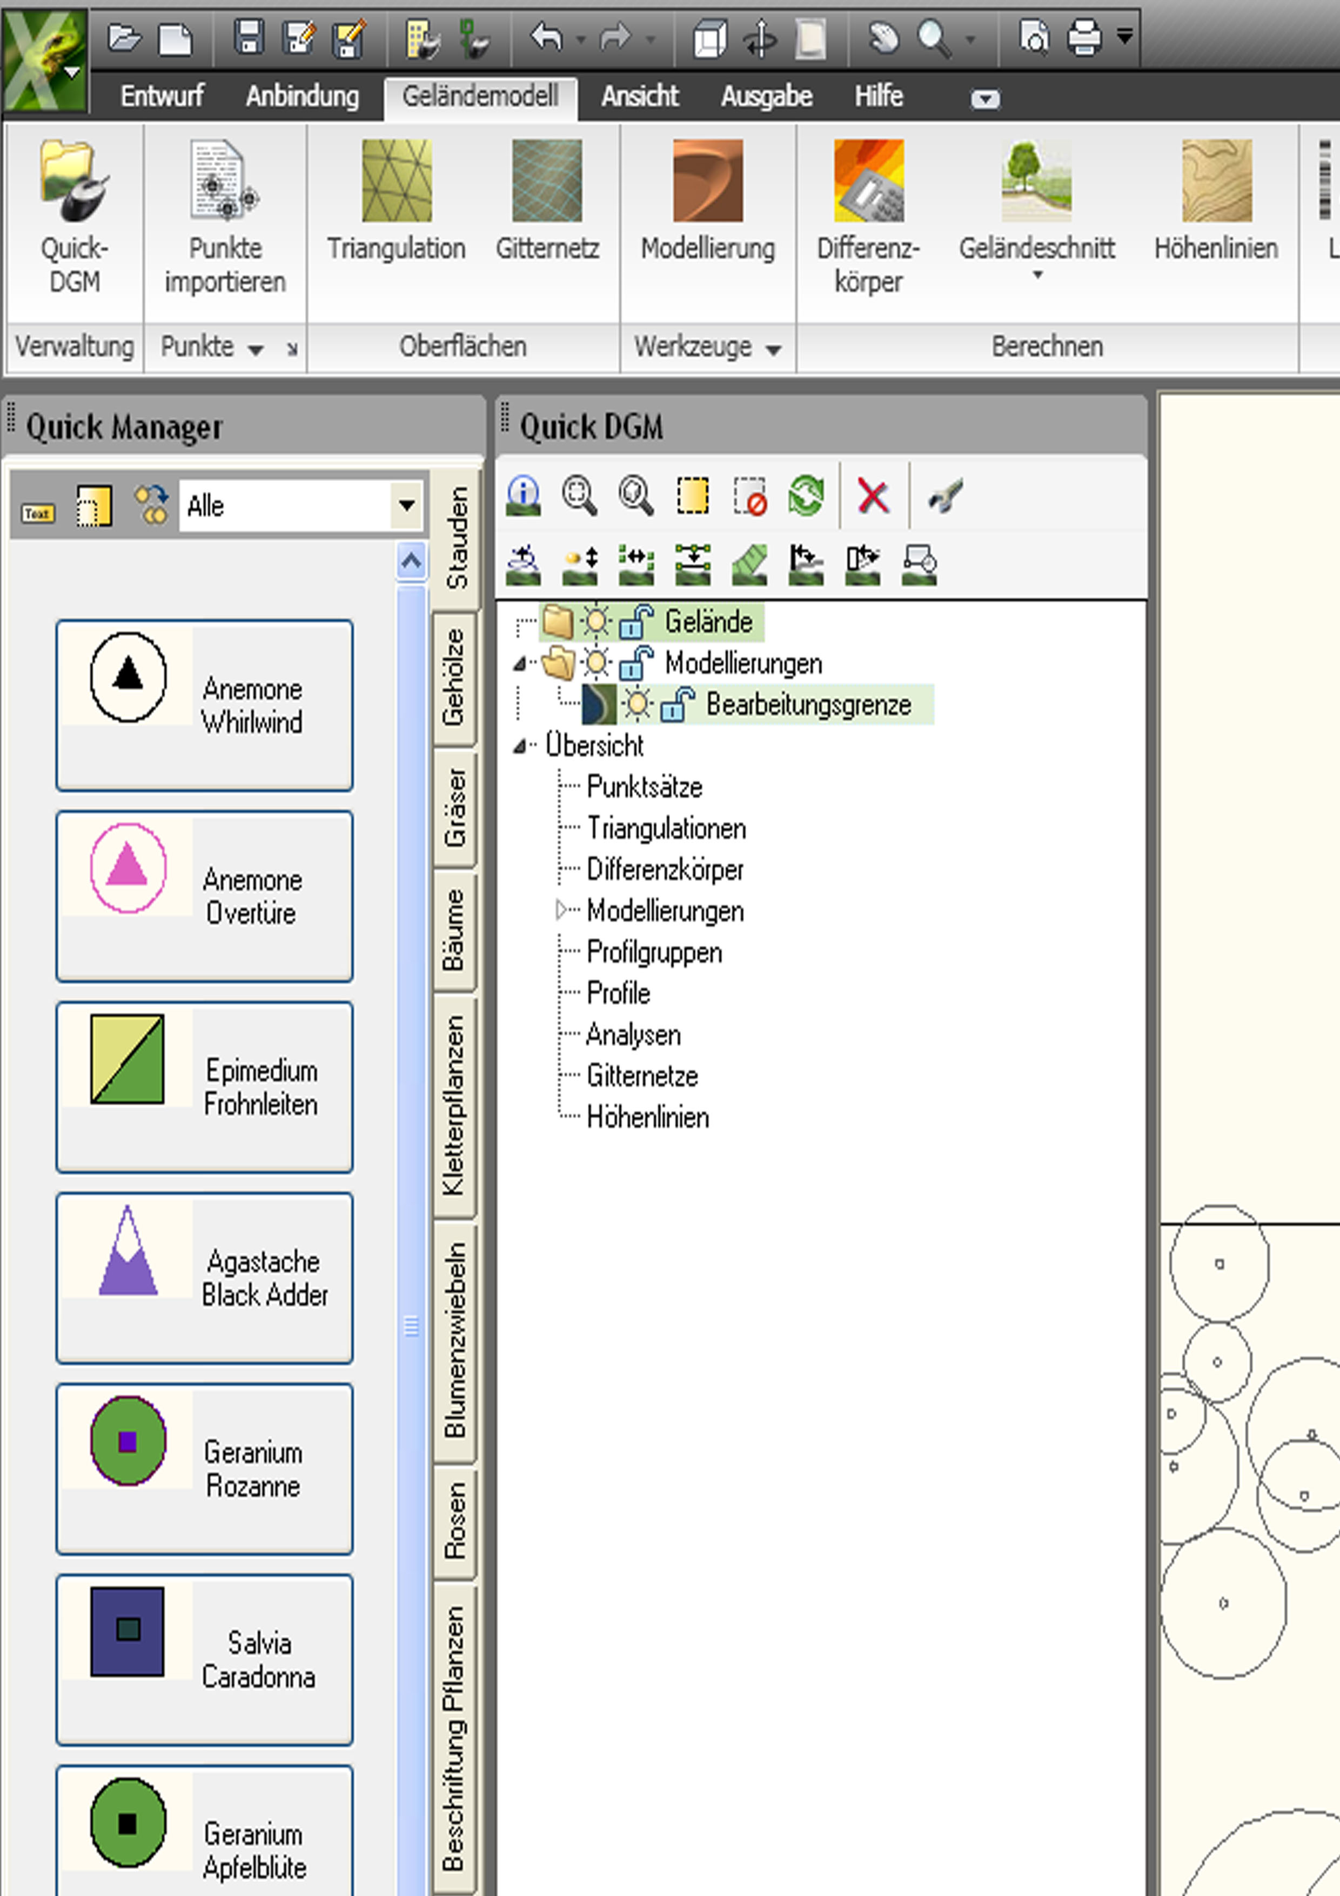Click Punkte importieren icon

point(225,217)
